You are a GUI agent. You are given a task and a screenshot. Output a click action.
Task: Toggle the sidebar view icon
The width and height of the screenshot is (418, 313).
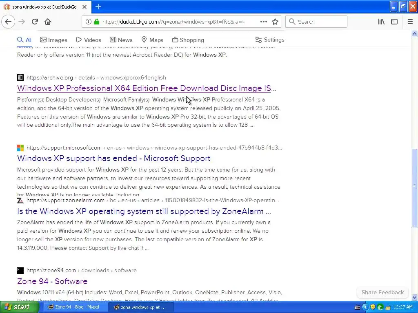(x=394, y=22)
